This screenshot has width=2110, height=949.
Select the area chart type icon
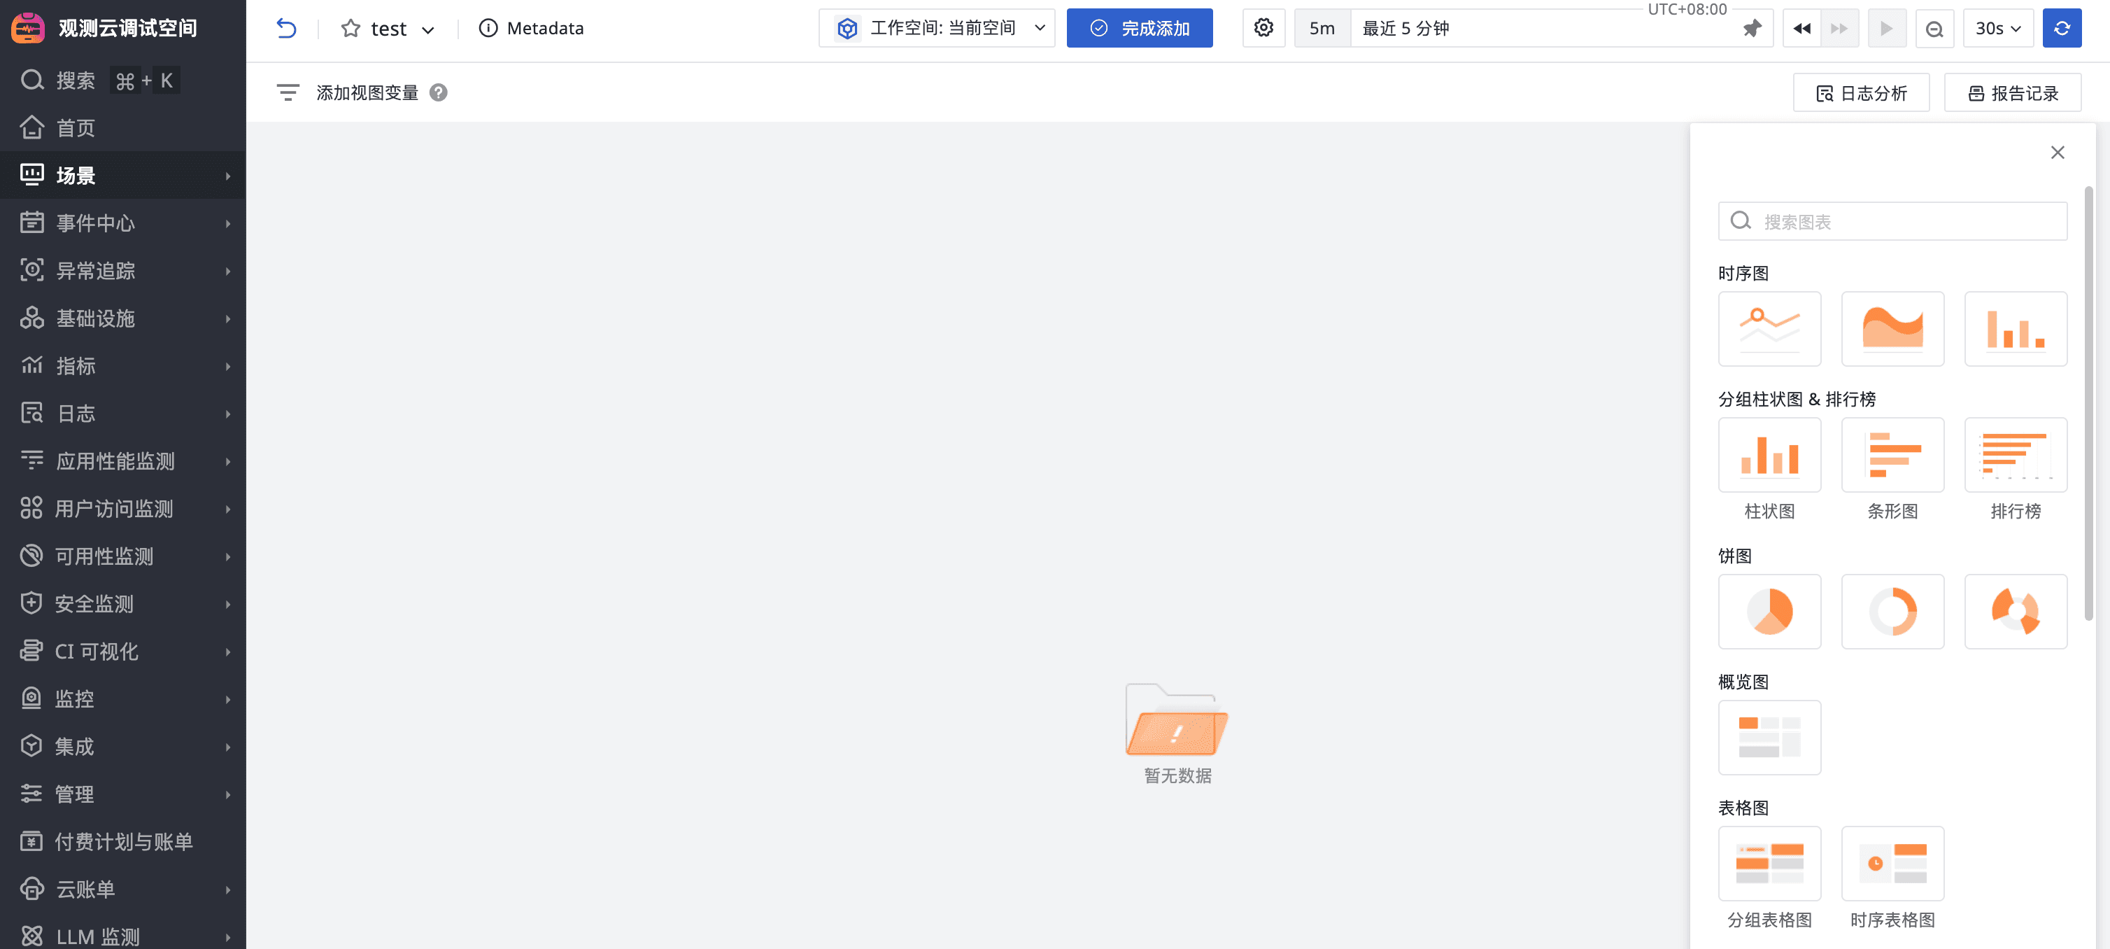1892,329
